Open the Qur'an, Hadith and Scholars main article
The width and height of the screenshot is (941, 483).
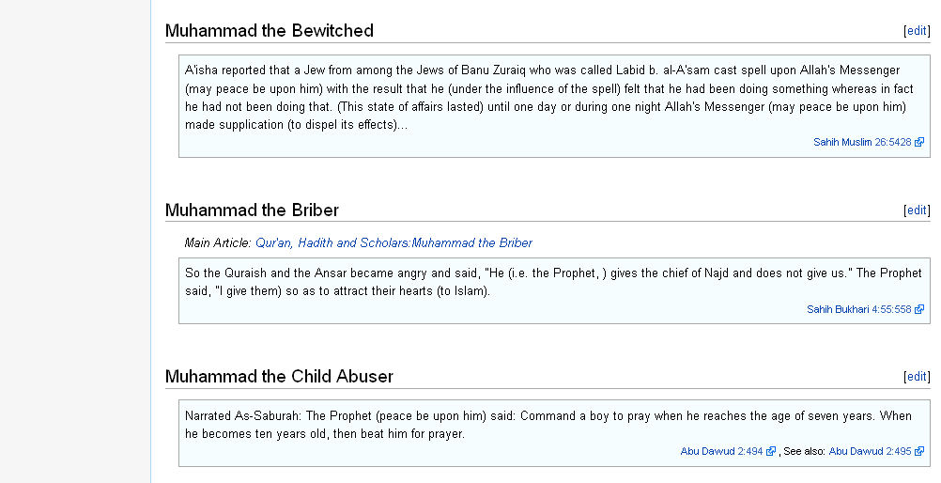pyautogui.click(x=393, y=242)
